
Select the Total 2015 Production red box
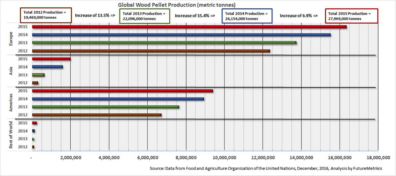[352, 16]
